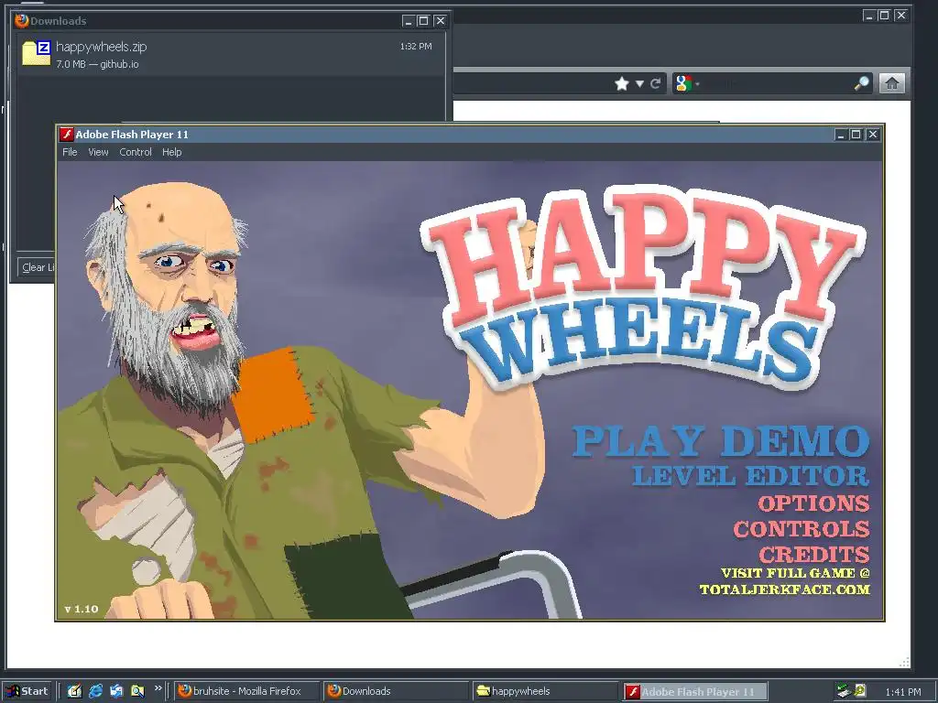Screen dimensions: 938x703
Task: Click the 1:32 PM download timestamp
Action: click(416, 46)
